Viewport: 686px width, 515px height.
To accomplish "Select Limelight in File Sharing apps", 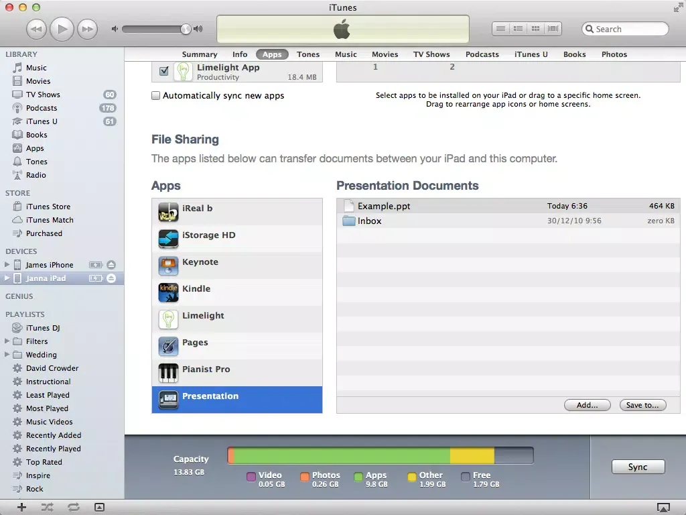I will pyautogui.click(x=237, y=319).
